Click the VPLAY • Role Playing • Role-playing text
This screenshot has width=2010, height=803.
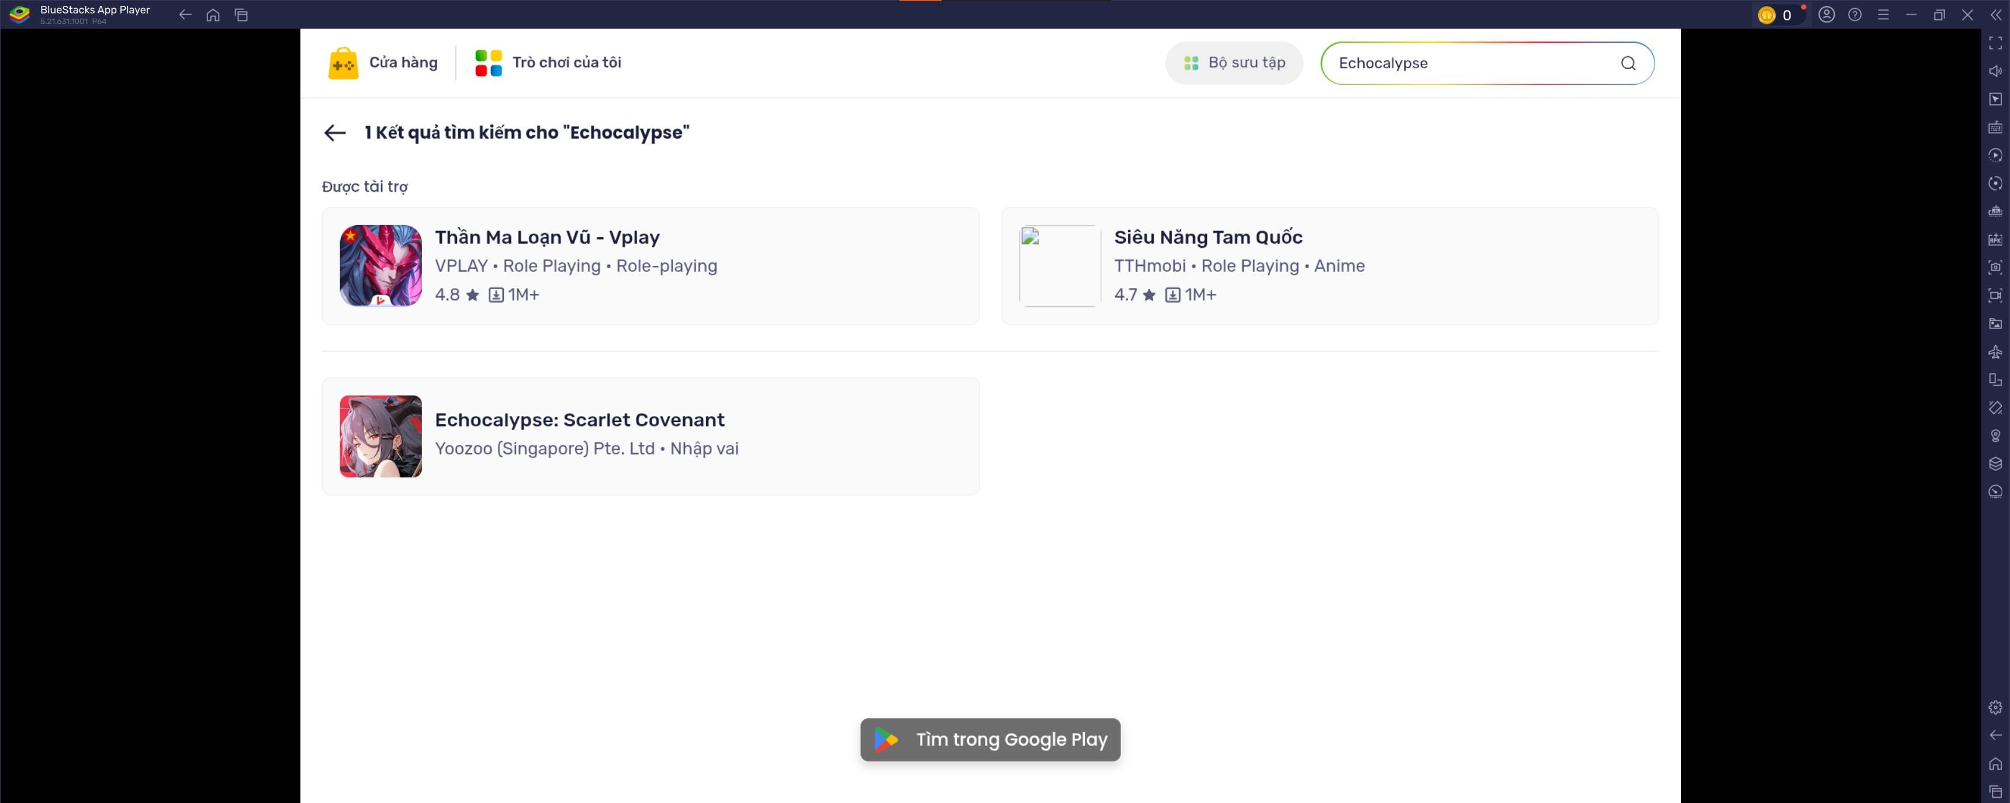click(576, 266)
